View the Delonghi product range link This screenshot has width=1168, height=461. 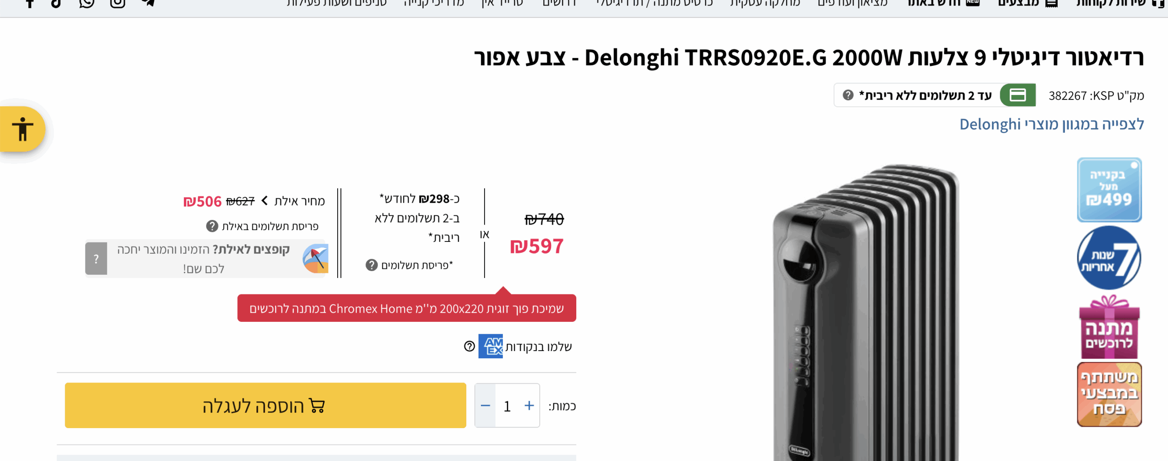[1052, 124]
